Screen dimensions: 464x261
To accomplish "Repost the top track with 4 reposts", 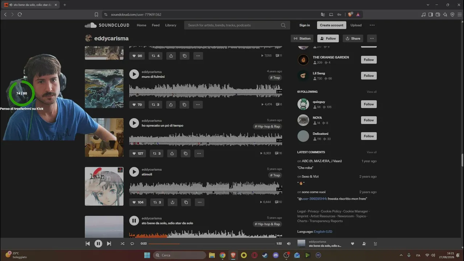I will pos(156,56).
